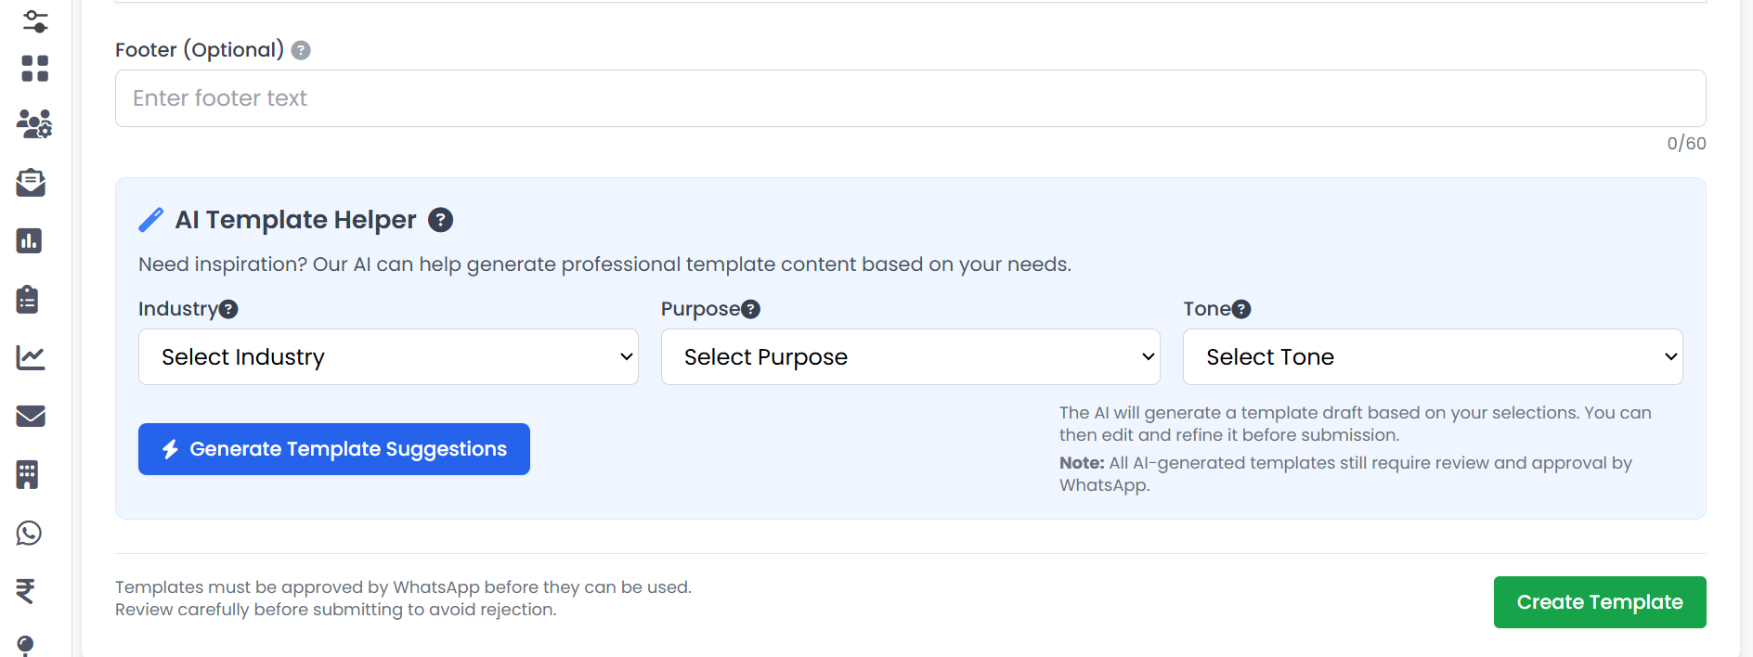
Task: Click the help icon beside Footer (Optional)
Action: (x=301, y=50)
